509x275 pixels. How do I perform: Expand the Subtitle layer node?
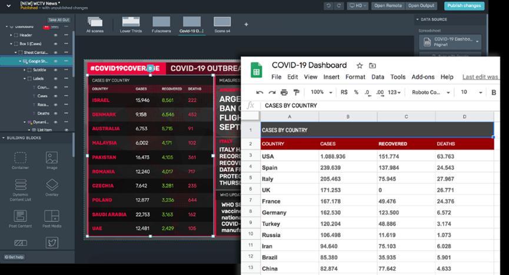(24, 70)
